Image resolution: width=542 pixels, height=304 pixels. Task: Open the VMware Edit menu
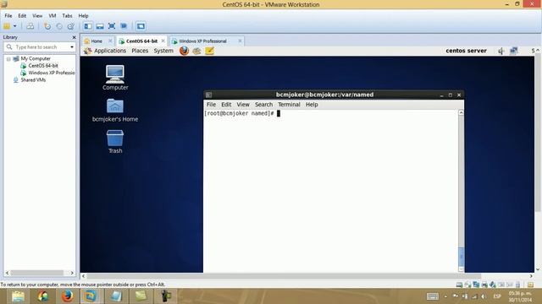22,16
